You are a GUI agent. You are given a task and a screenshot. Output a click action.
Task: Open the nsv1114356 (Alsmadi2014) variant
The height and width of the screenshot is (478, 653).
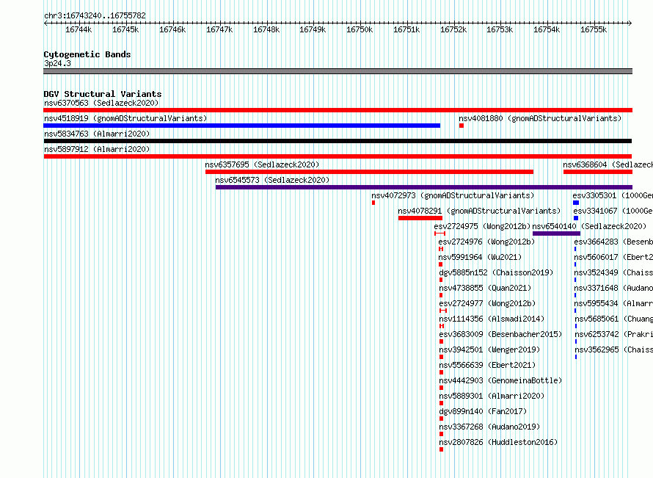tap(492, 319)
